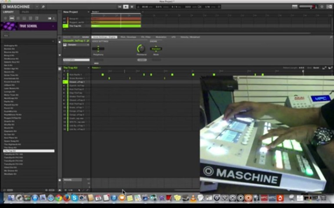This screenshot has width=334, height=208.
Task: Open the Engine Mode Standard selector
Action: click(156, 49)
